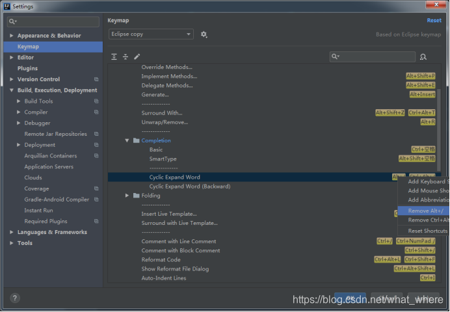Expand the Folding folder arrow
Viewport: 450px width, 312px height.
point(127,196)
